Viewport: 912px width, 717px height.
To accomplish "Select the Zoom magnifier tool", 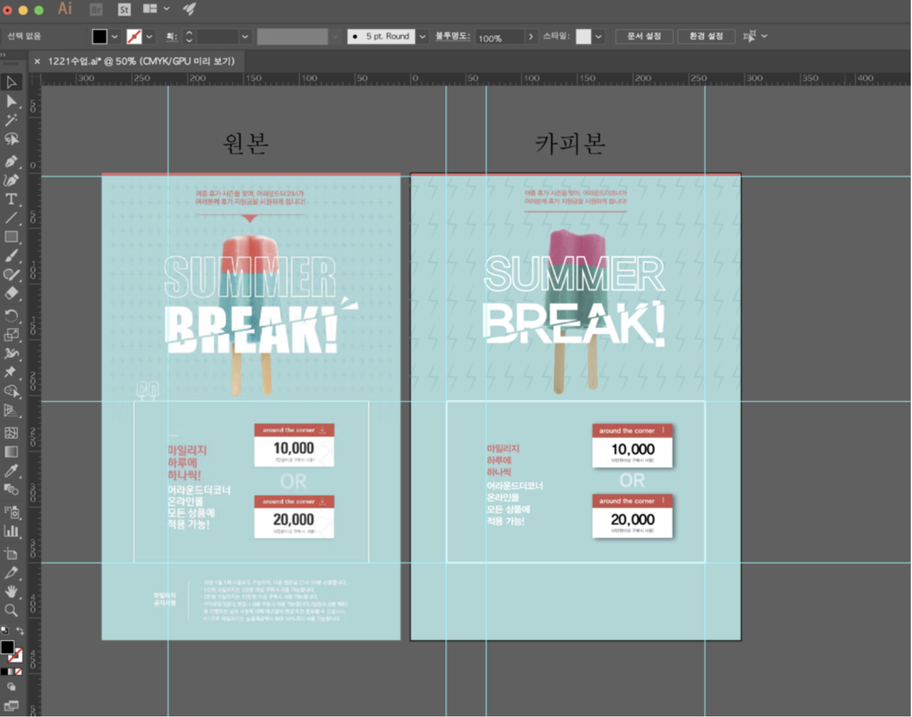I will click(x=11, y=610).
